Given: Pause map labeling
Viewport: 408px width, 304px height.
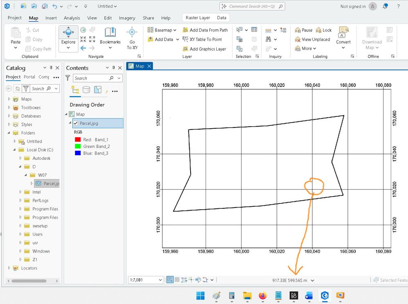Looking at the screenshot, I should pyautogui.click(x=303, y=30).
